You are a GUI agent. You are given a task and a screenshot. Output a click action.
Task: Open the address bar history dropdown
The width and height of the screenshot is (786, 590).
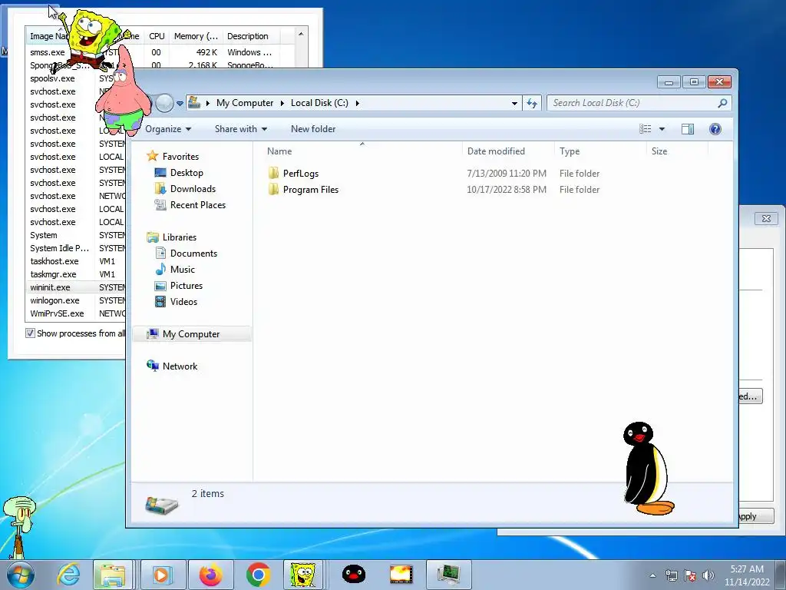tap(514, 103)
